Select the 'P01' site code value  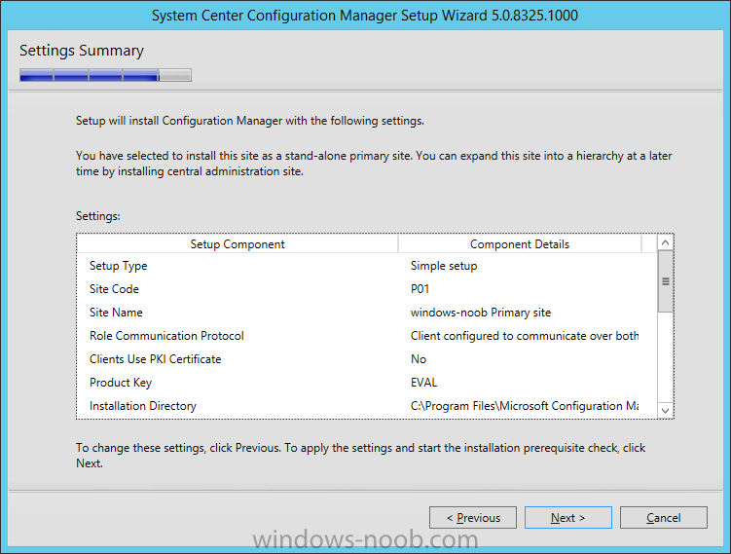[x=420, y=288]
